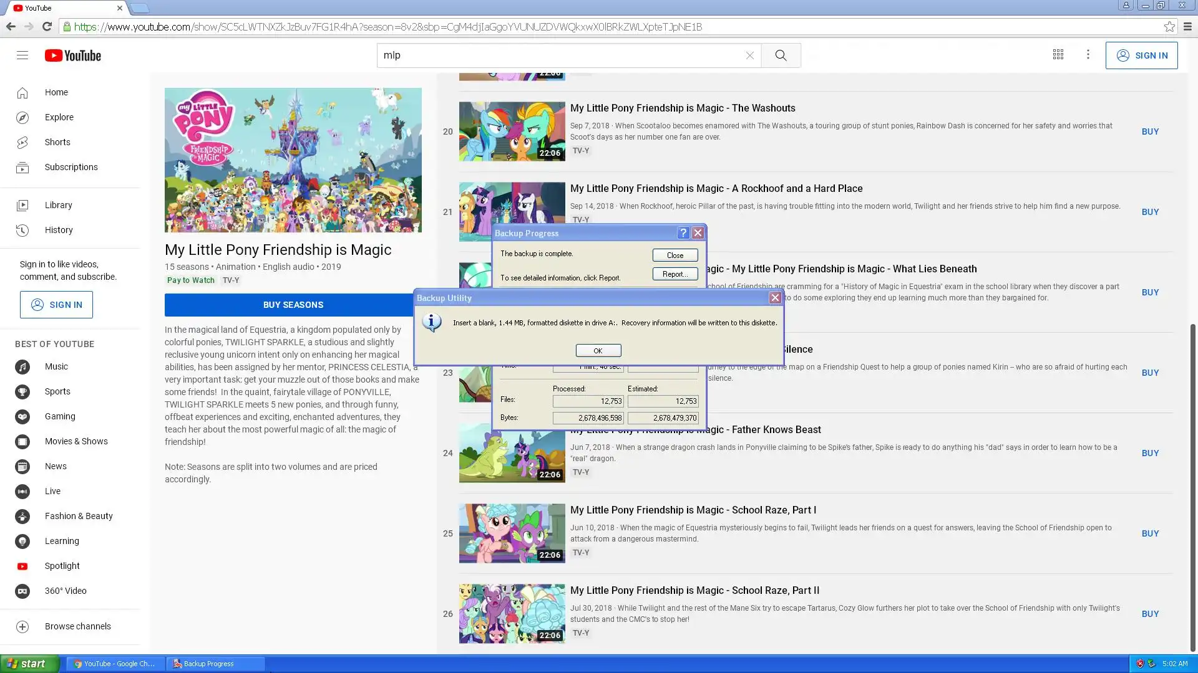Image resolution: width=1198 pixels, height=673 pixels.
Task: Click the YouTube logo
Action: click(73, 55)
